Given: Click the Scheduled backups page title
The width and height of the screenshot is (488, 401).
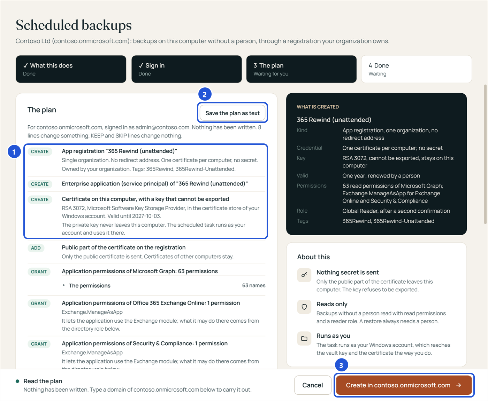Looking at the screenshot, I should [x=74, y=25].
